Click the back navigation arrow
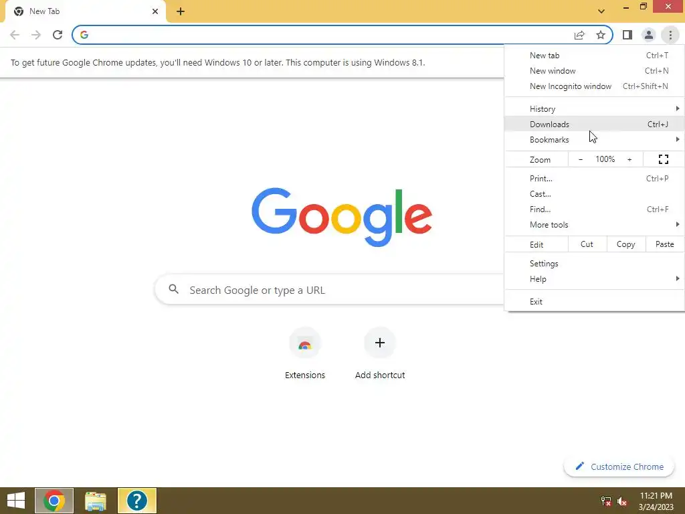685x514 pixels. click(x=15, y=35)
